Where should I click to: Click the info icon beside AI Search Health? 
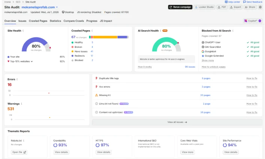[161, 31]
